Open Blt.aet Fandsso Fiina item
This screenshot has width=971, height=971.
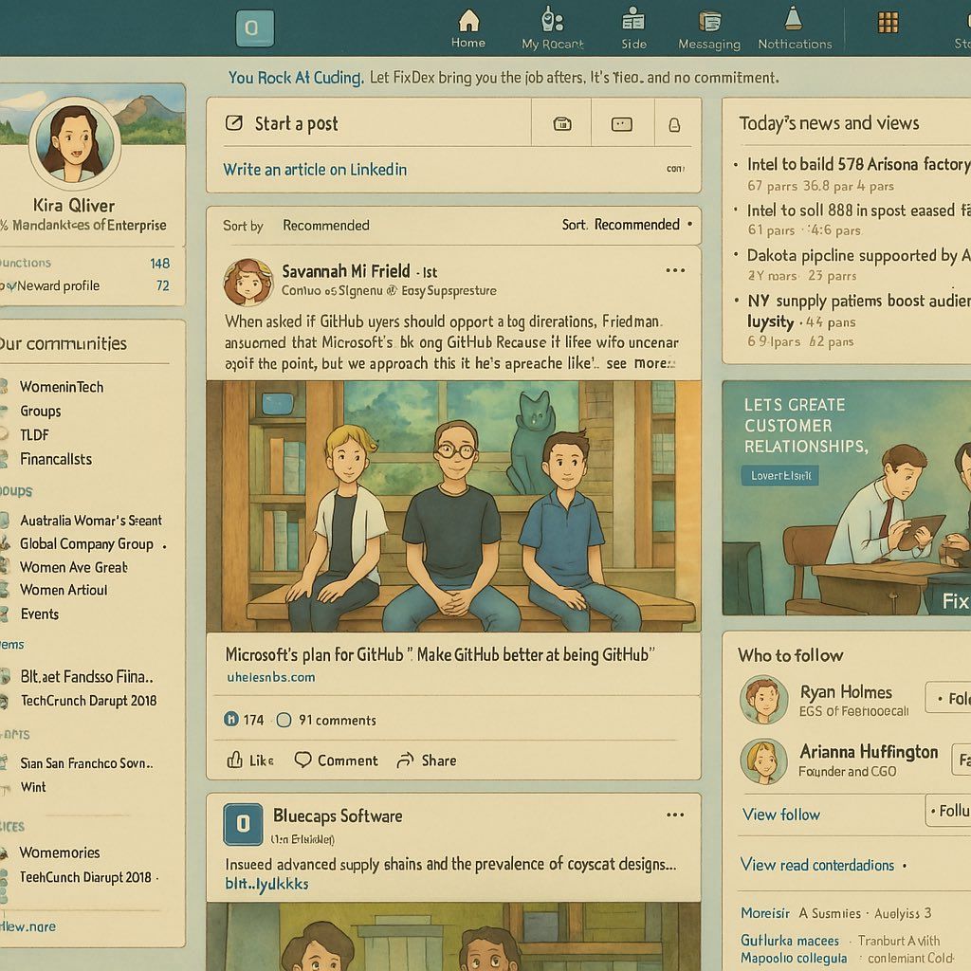(x=86, y=676)
